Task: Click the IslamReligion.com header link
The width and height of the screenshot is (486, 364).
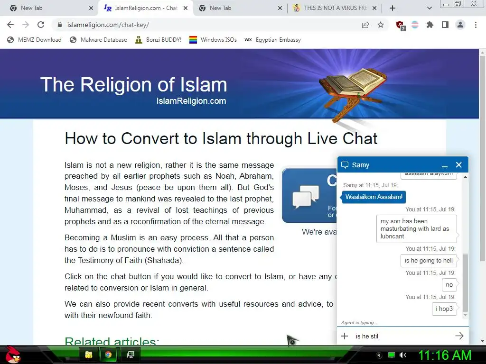Action: [191, 101]
